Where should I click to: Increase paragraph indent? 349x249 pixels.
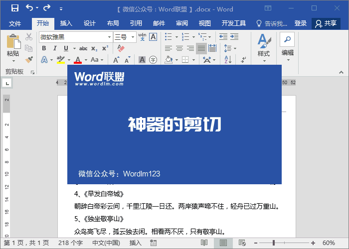(x=234, y=36)
